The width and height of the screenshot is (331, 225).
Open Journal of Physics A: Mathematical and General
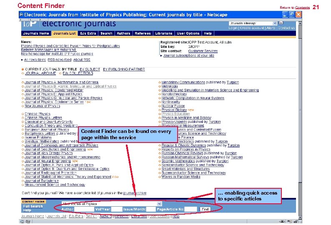pos(61,82)
